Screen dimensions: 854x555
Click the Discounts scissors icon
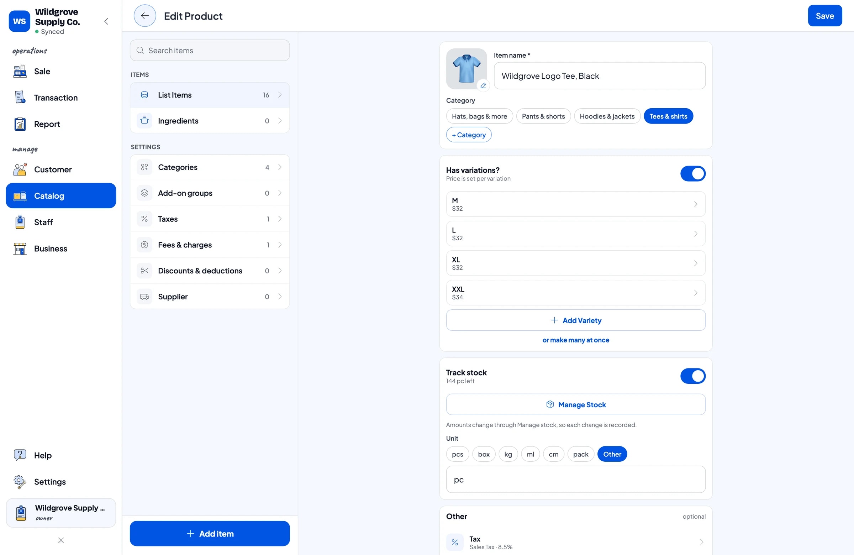click(144, 271)
